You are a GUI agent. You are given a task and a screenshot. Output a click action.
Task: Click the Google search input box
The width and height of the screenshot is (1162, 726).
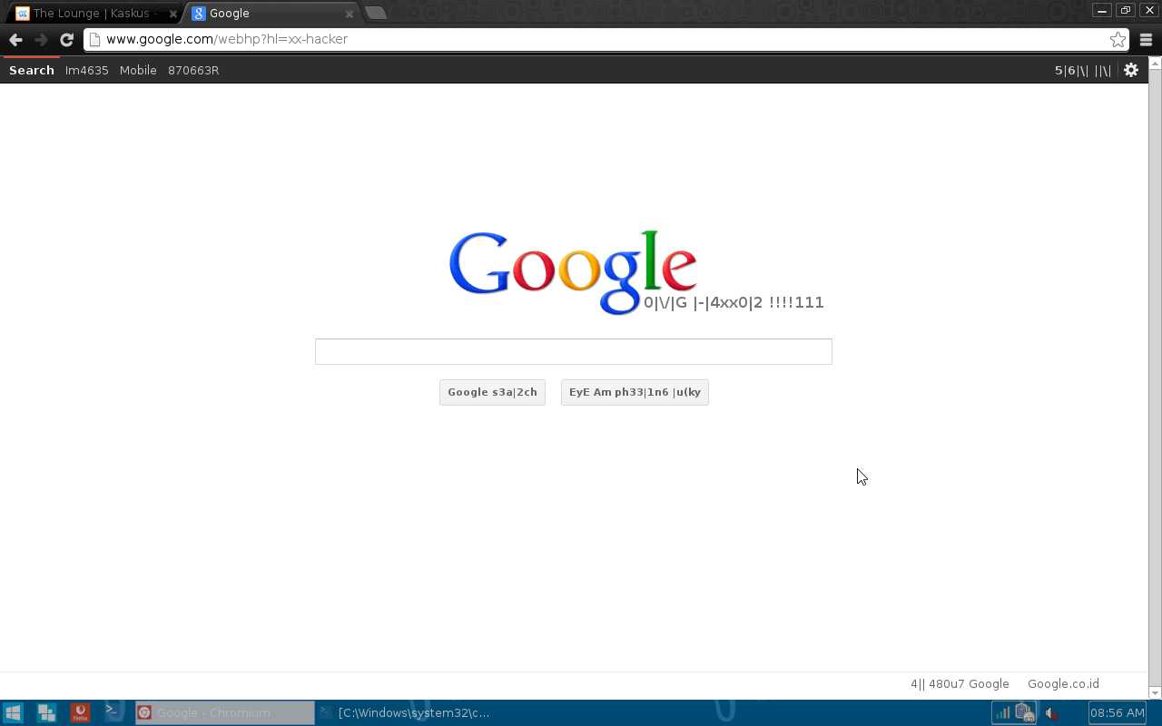tap(574, 351)
